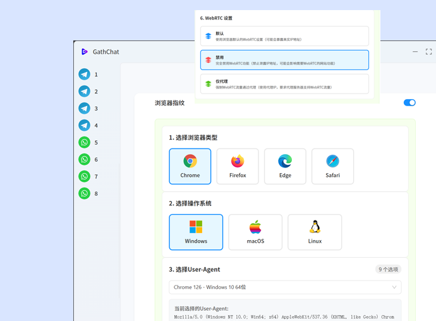This screenshot has height=321, width=436.
Task: Open WhatsApp account 5 in sidebar
Action: pyautogui.click(x=85, y=143)
